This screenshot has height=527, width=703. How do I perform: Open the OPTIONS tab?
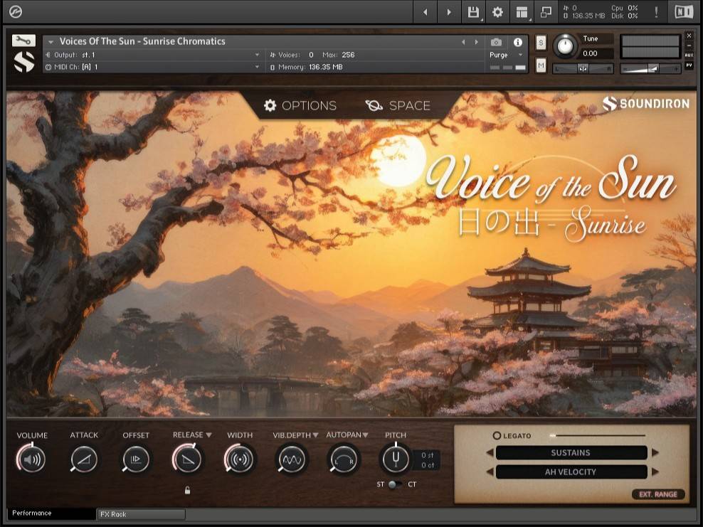coord(300,105)
